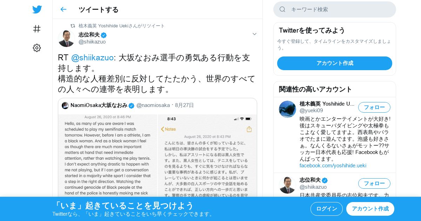
Task: Open the Japanese Notes screenshot image
Action: (x=207, y=156)
